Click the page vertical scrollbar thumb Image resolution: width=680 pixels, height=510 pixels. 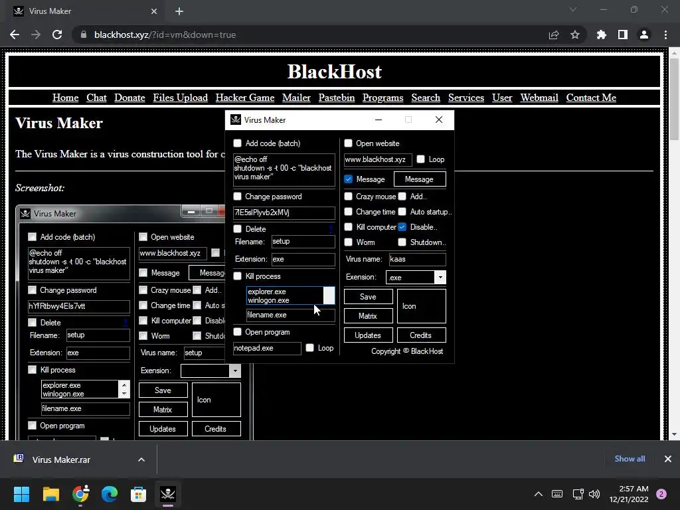pyautogui.click(x=674, y=99)
